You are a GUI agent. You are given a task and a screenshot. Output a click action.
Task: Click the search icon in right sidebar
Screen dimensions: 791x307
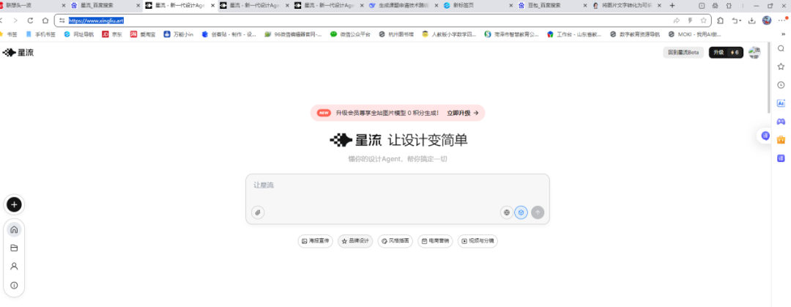781,48
